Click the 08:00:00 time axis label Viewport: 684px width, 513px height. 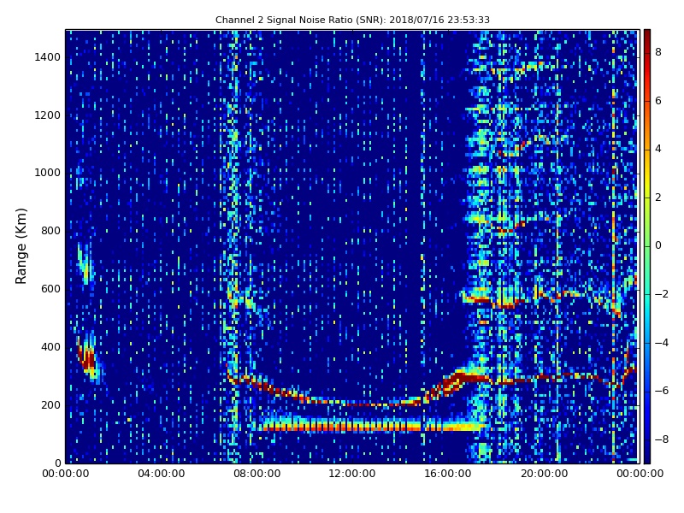coord(257,474)
